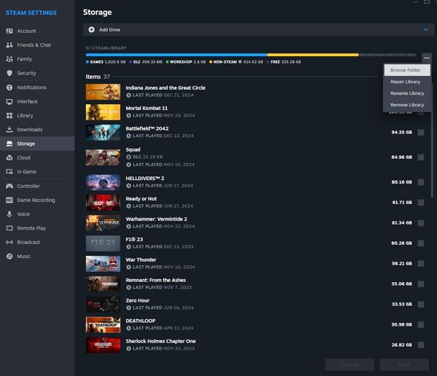Open the Downloads settings page

37,130
